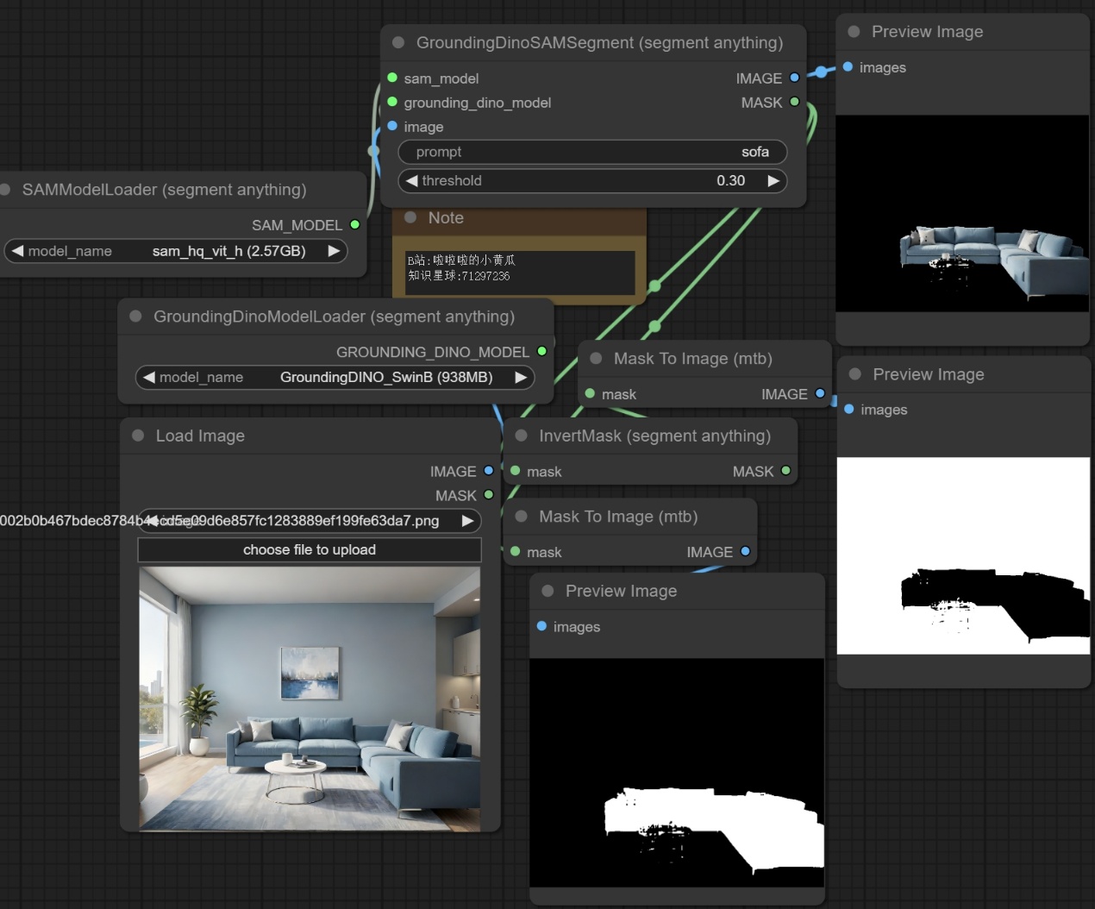Click the InvertMask node title

click(x=654, y=436)
